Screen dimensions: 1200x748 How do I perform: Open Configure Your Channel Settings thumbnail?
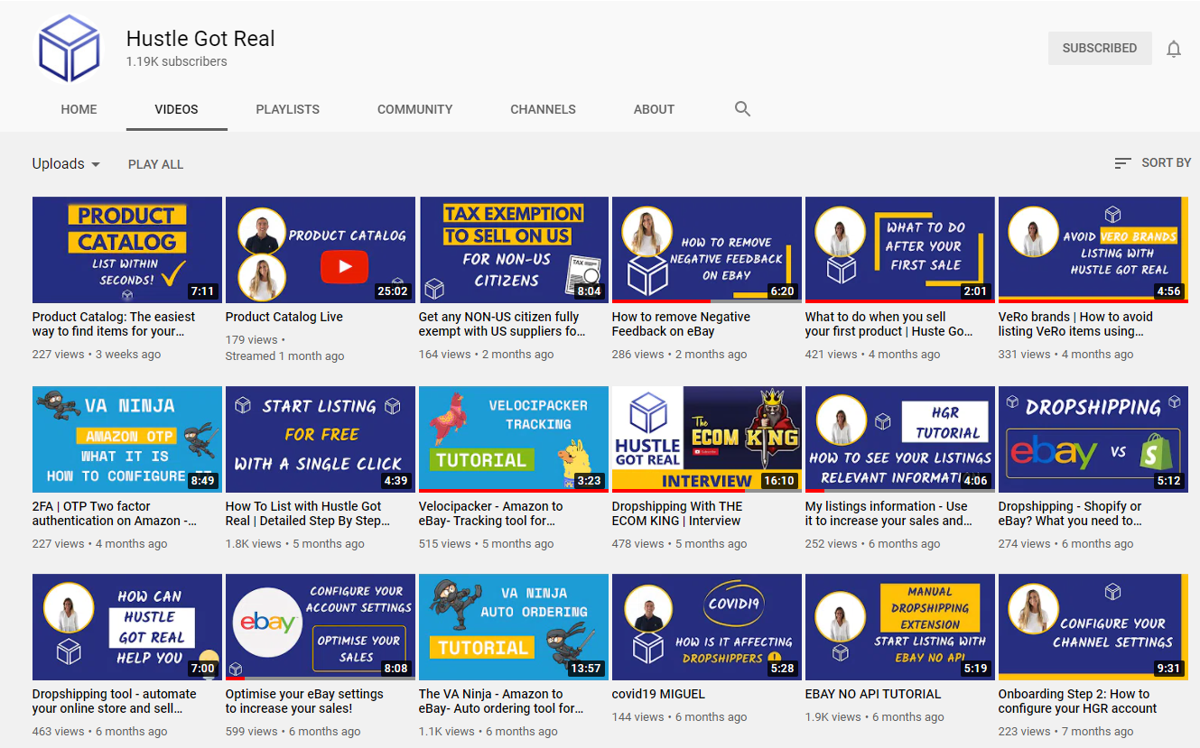(1093, 627)
